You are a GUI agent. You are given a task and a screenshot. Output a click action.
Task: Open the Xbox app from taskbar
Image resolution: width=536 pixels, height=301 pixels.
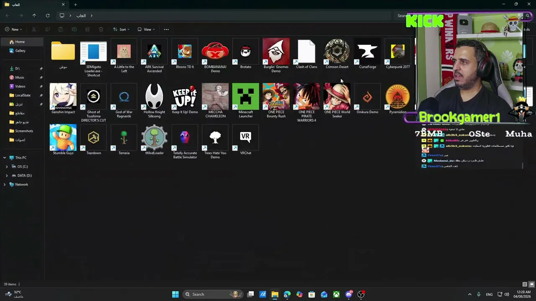[x=336, y=294]
